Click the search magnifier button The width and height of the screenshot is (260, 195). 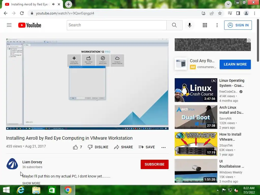click(x=174, y=25)
